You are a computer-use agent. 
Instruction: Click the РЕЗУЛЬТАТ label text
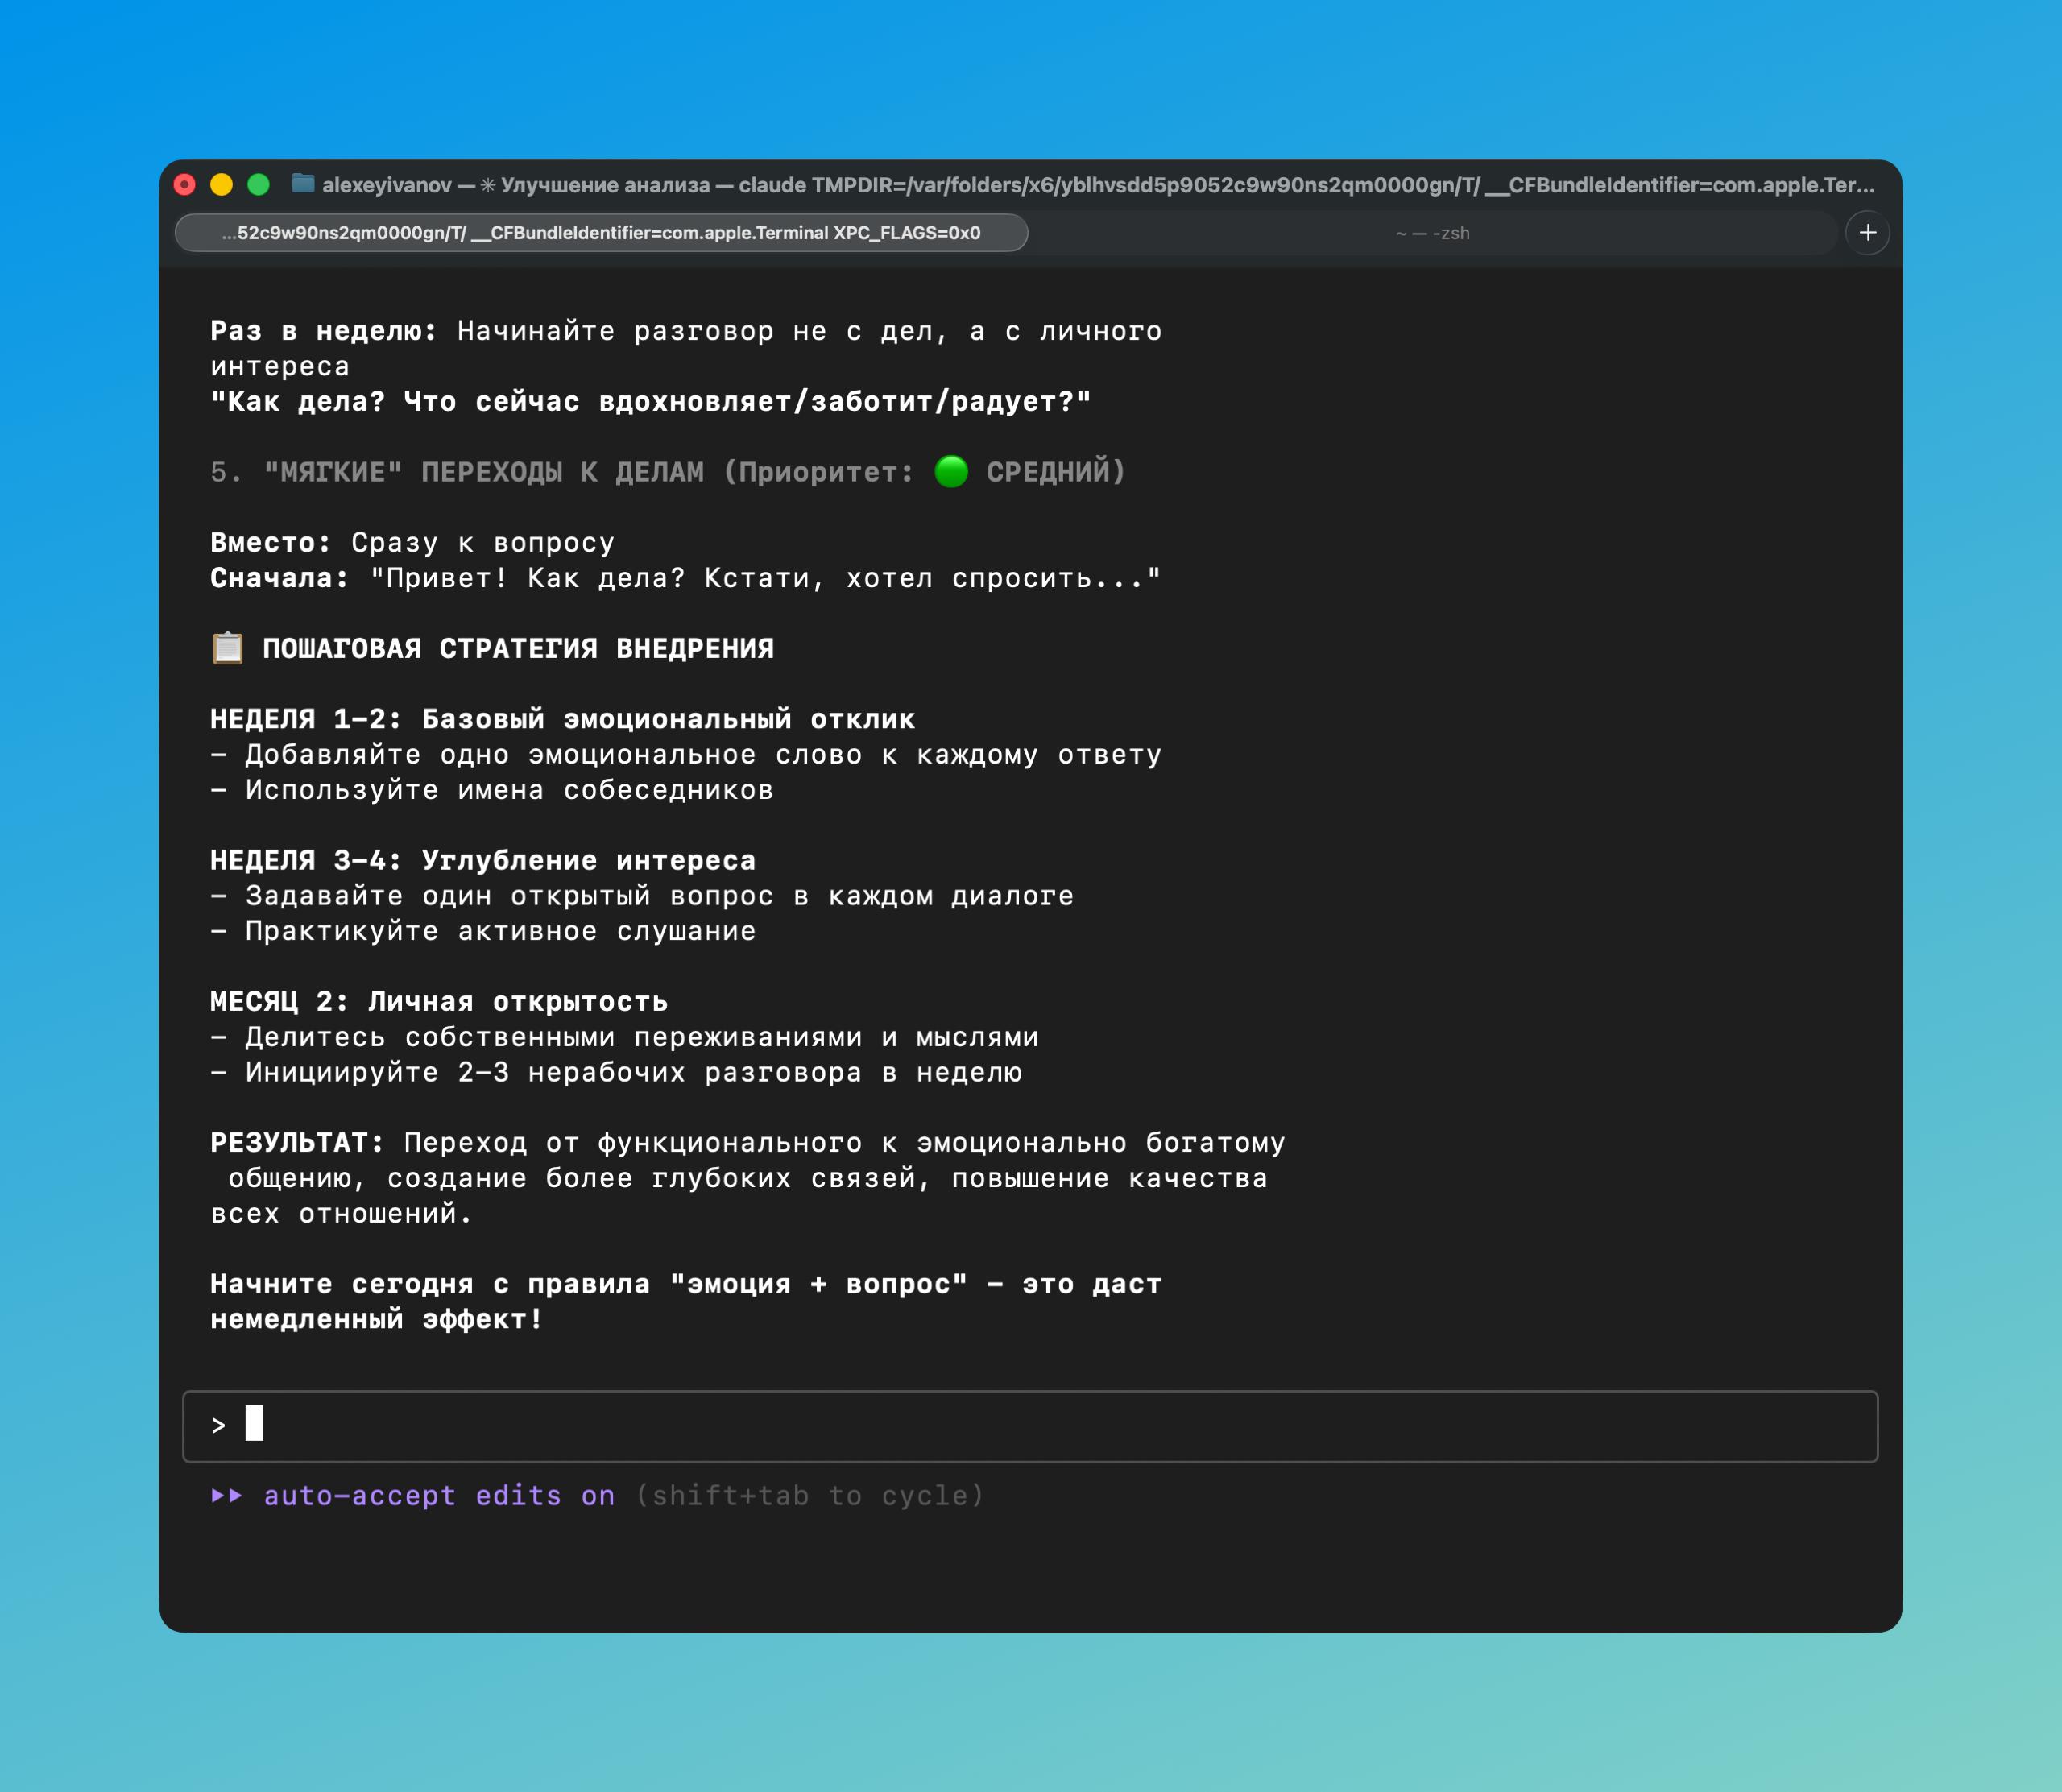[x=296, y=1142]
